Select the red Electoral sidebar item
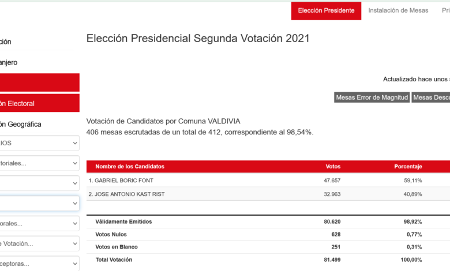Image resolution: width=450 pixels, height=271 pixels. coord(39,103)
